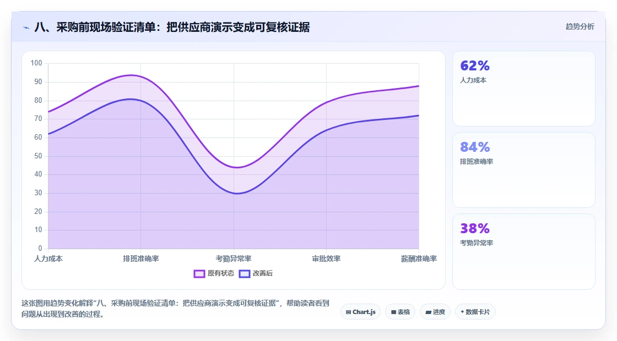Click the Chart.js tag chip
Viewport: 617px width, 341px height.
pos(360,312)
